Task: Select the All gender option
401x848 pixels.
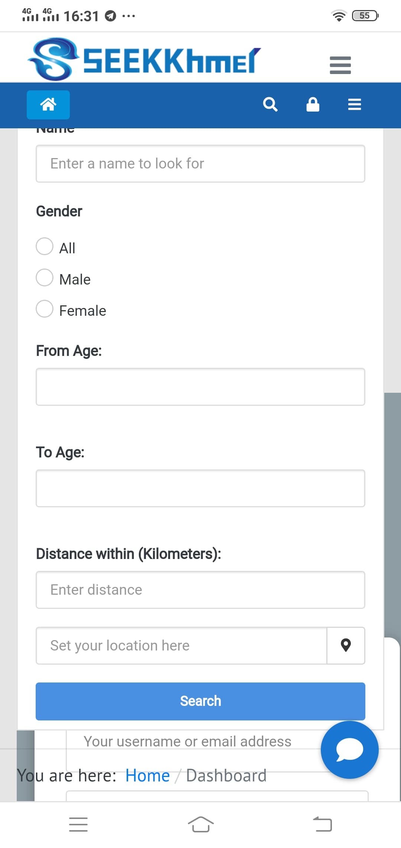Action: click(x=45, y=247)
